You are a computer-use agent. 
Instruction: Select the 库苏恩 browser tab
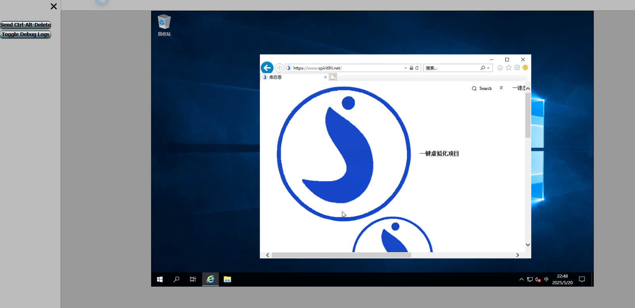(x=295, y=77)
